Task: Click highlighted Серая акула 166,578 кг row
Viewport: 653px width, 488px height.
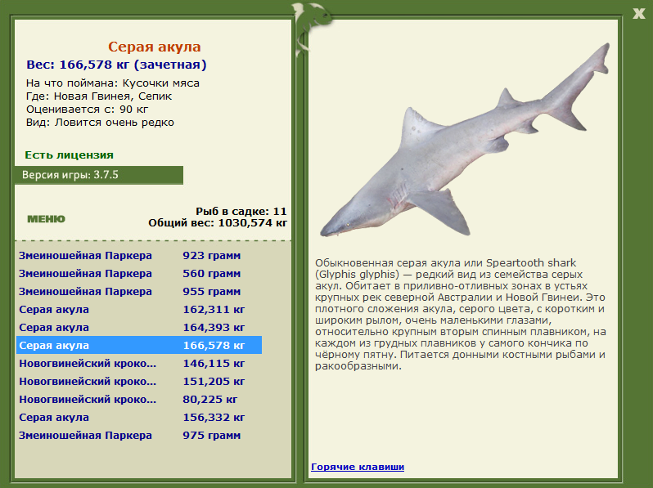Action: tap(139, 345)
